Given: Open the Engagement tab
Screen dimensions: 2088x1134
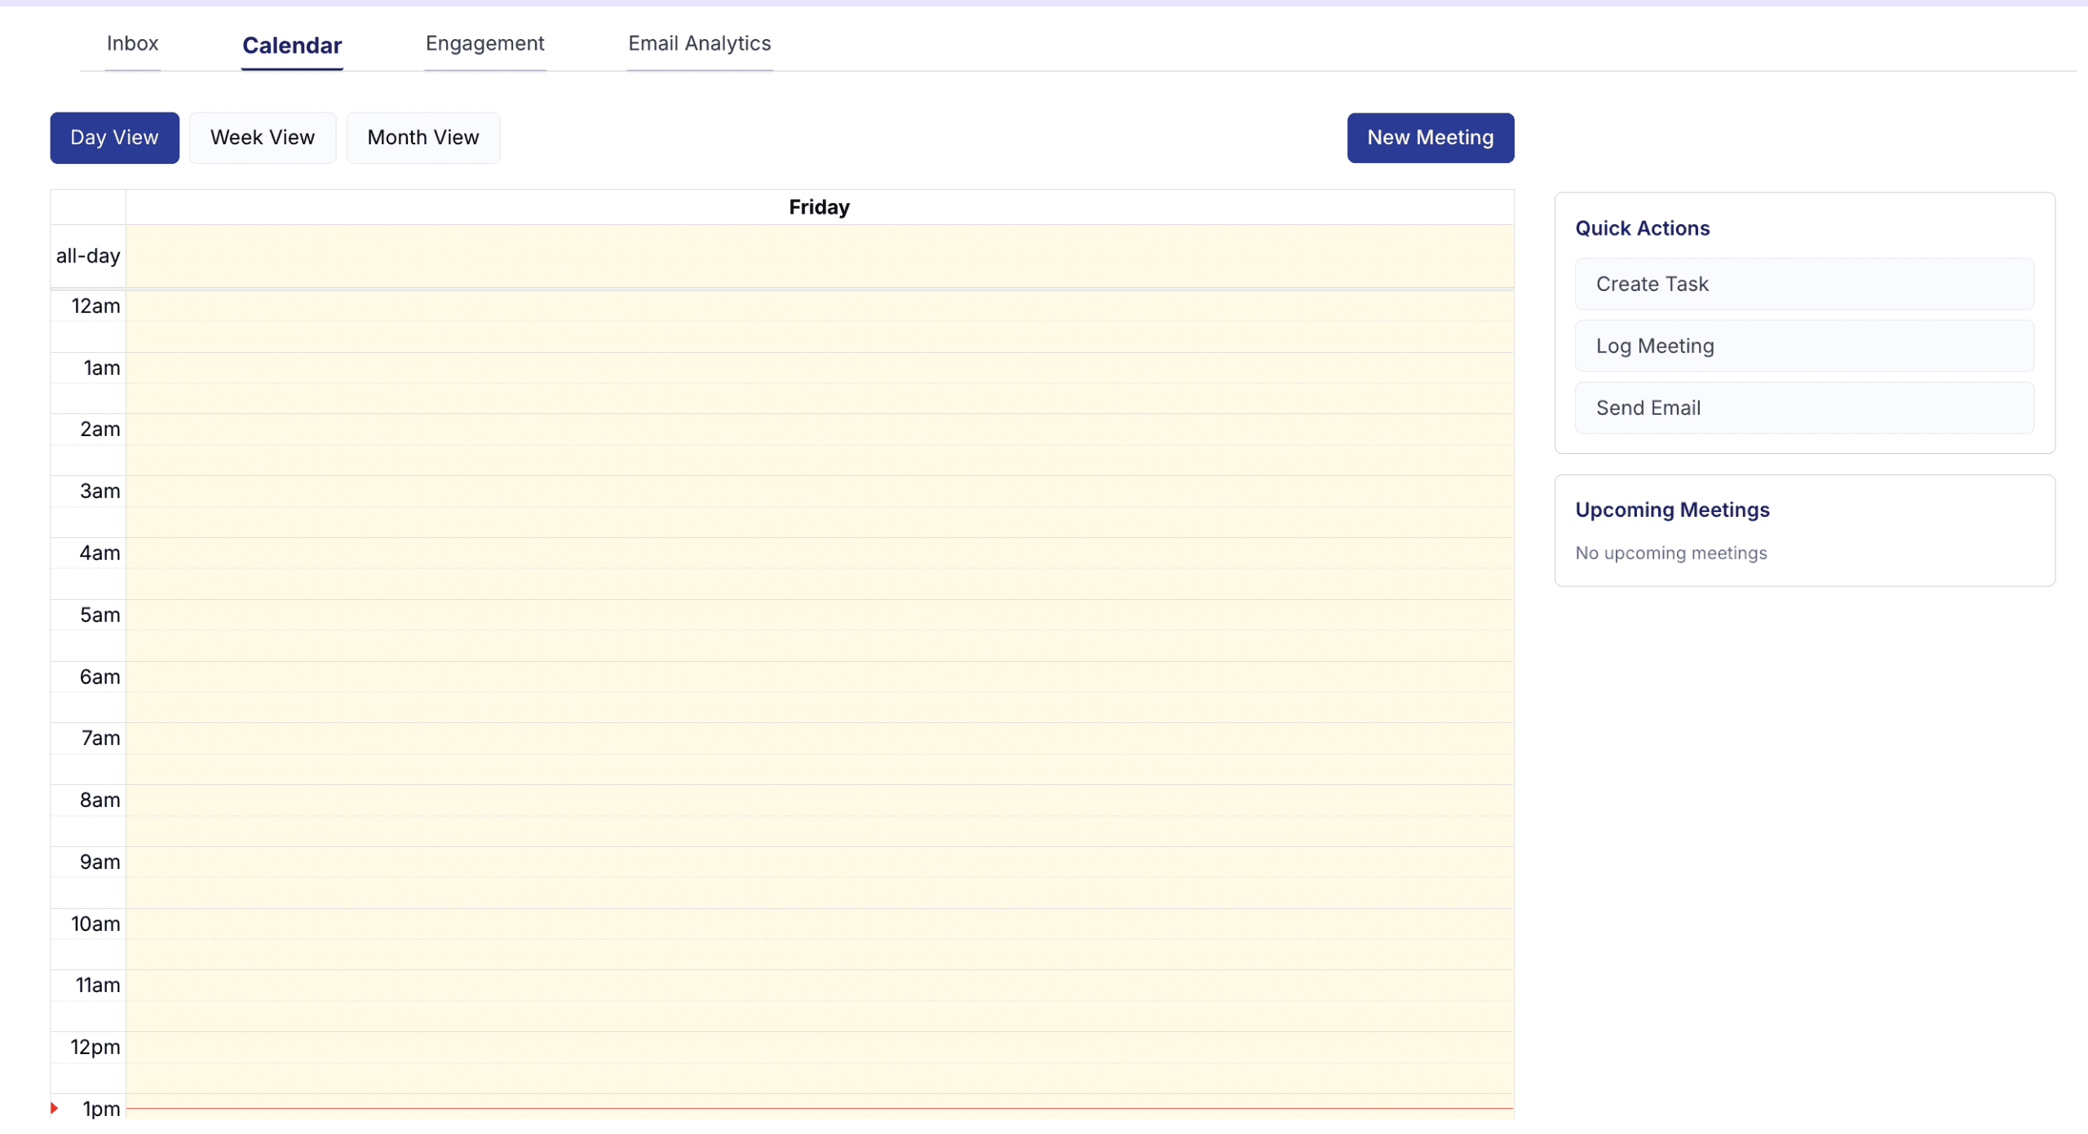Looking at the screenshot, I should pos(484,44).
